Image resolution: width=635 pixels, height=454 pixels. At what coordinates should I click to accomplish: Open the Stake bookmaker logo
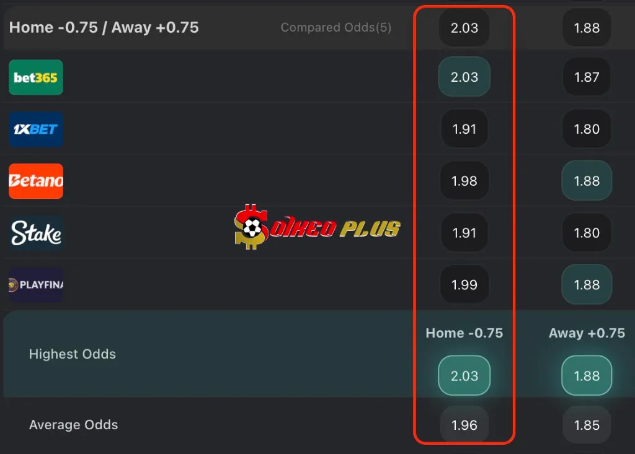pos(36,233)
